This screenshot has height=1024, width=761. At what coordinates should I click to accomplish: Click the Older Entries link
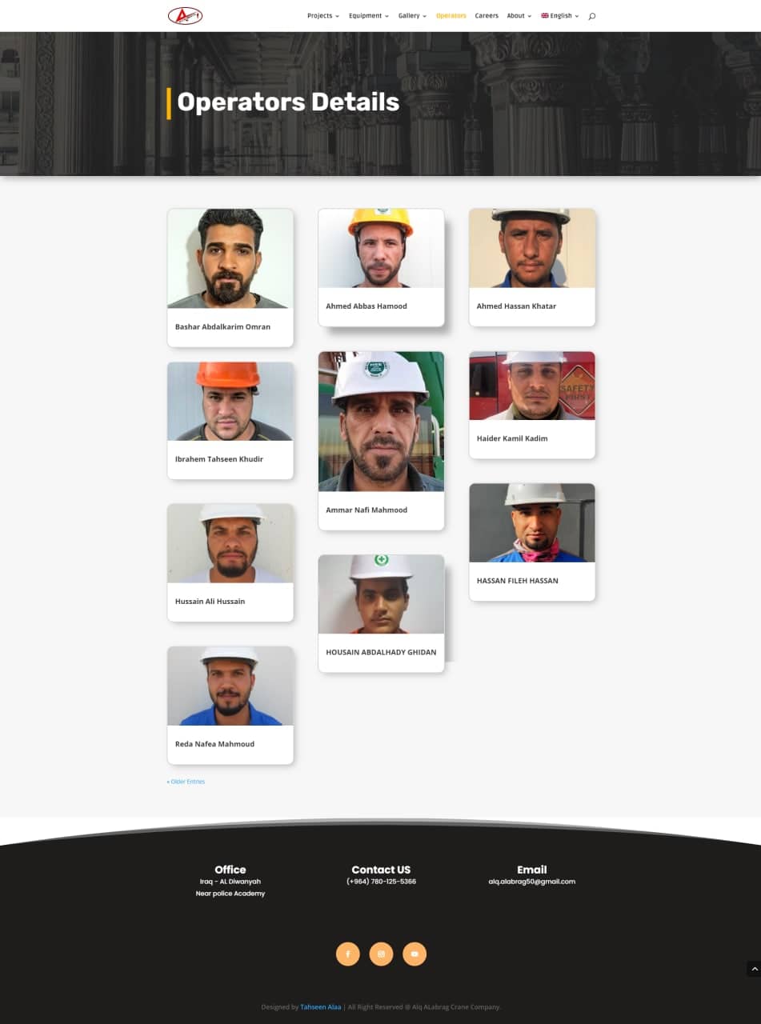point(186,782)
